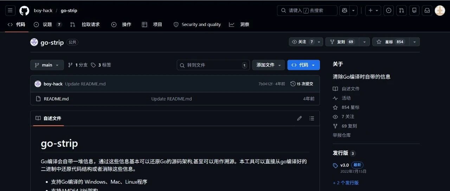Go to boy-hack owner link

pyautogui.click(x=43, y=11)
